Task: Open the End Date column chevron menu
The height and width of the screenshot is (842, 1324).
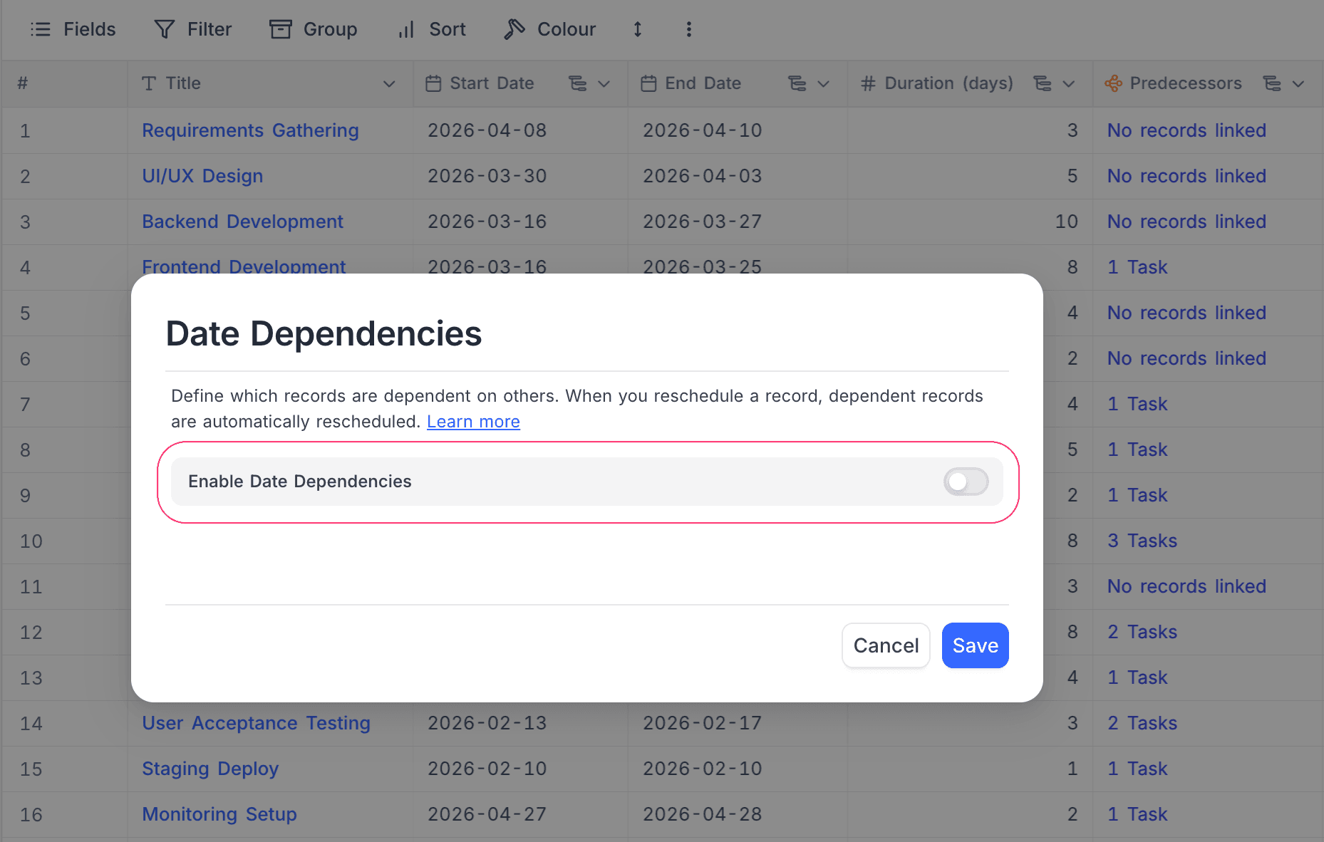Action: coord(824,83)
